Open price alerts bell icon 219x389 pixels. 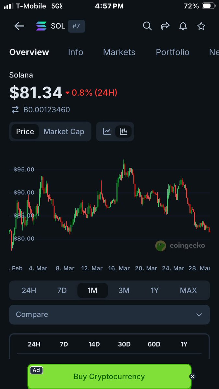[183, 26]
